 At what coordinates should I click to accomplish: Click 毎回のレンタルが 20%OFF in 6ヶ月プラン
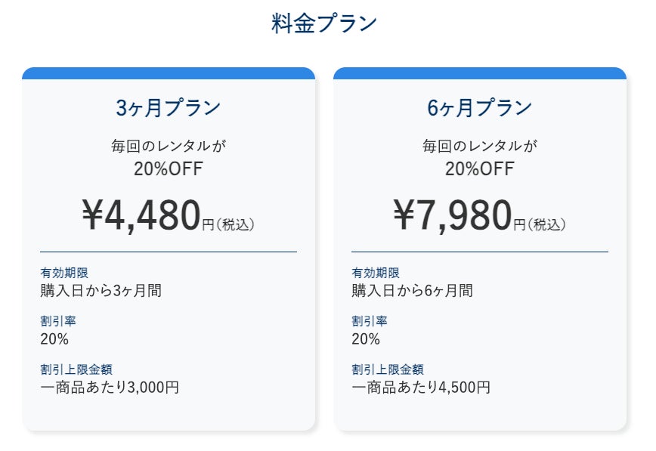479,157
